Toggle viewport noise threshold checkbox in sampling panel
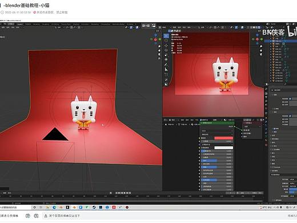The width and height of the screenshot is (297, 223). pyautogui.click(x=290, y=99)
